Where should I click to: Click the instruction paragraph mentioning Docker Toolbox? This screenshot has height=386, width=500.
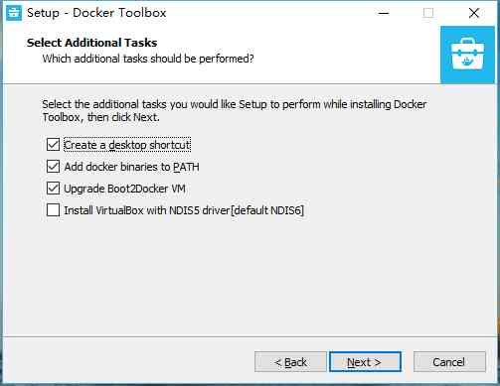click(235, 110)
